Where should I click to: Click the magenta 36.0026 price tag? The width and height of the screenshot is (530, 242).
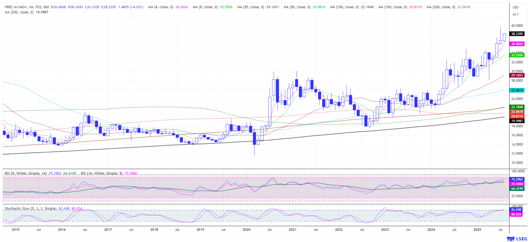coord(517,44)
